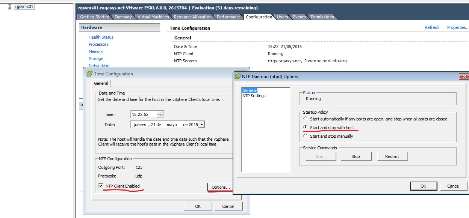Restart the NTP daemon
This screenshot has height=218, width=469.
pyautogui.click(x=392, y=156)
